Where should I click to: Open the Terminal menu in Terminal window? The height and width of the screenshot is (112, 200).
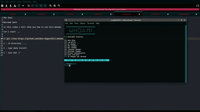pos(90,23)
